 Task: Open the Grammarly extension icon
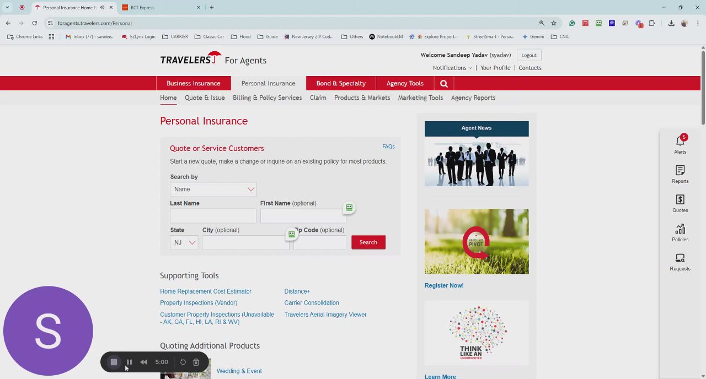click(x=572, y=23)
